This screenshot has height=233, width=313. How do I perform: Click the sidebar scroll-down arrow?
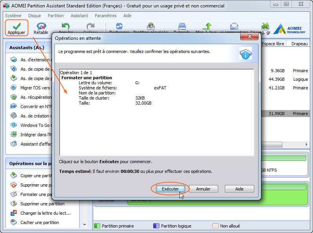tap(85, 225)
